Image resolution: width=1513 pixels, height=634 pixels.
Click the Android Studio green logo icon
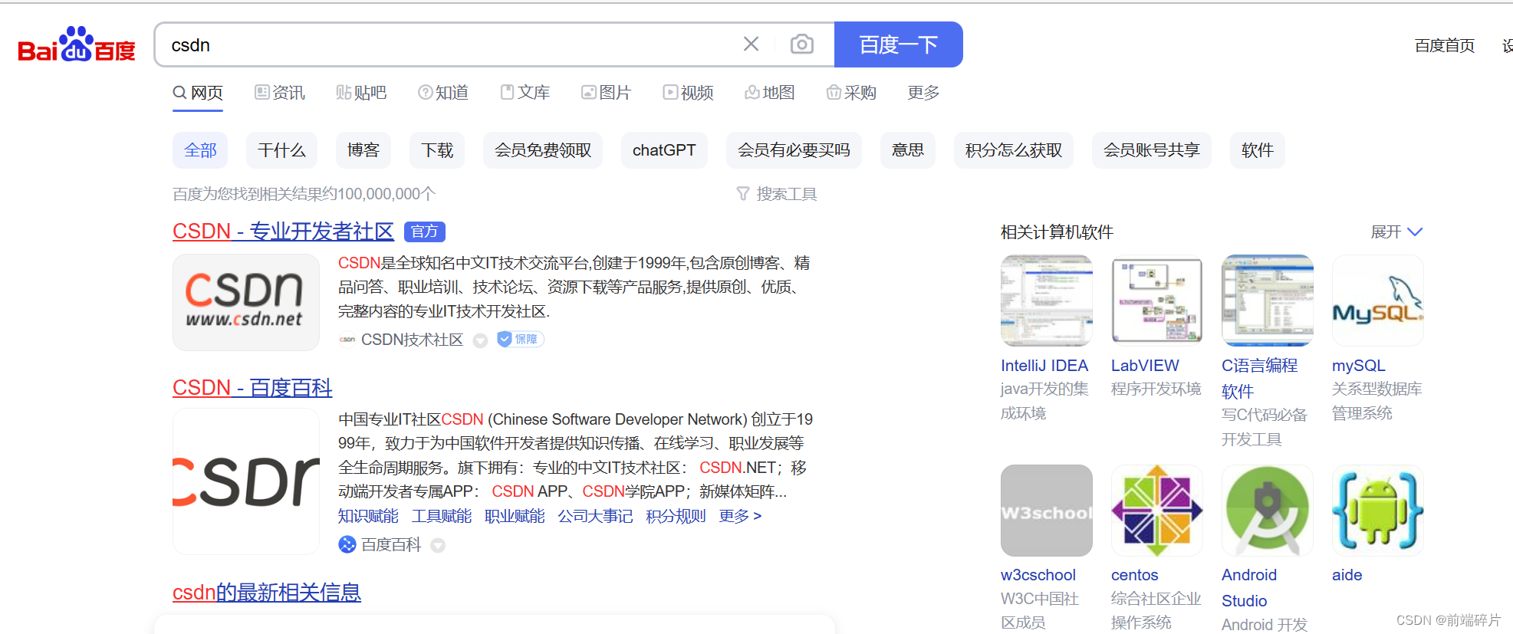(x=1268, y=511)
